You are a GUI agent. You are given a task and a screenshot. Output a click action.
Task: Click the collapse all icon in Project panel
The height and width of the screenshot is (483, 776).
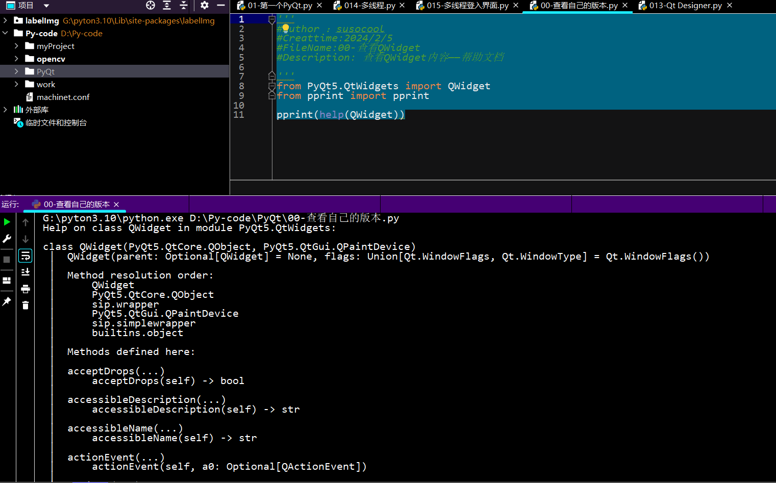[x=184, y=5]
